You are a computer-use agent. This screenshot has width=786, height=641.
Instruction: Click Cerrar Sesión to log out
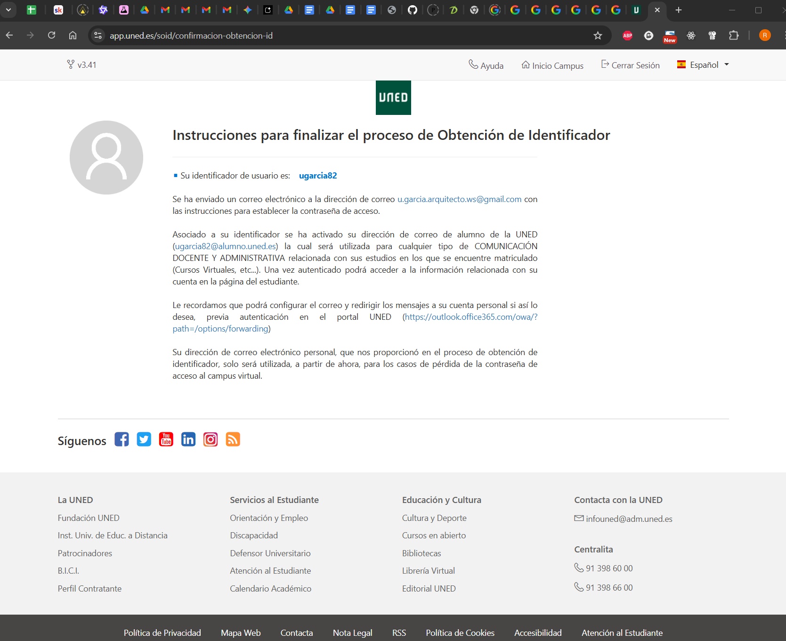coord(631,65)
